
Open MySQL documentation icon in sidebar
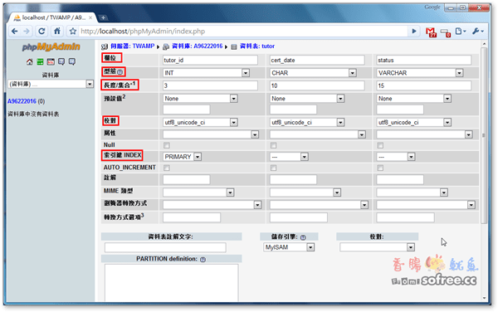tap(72, 61)
